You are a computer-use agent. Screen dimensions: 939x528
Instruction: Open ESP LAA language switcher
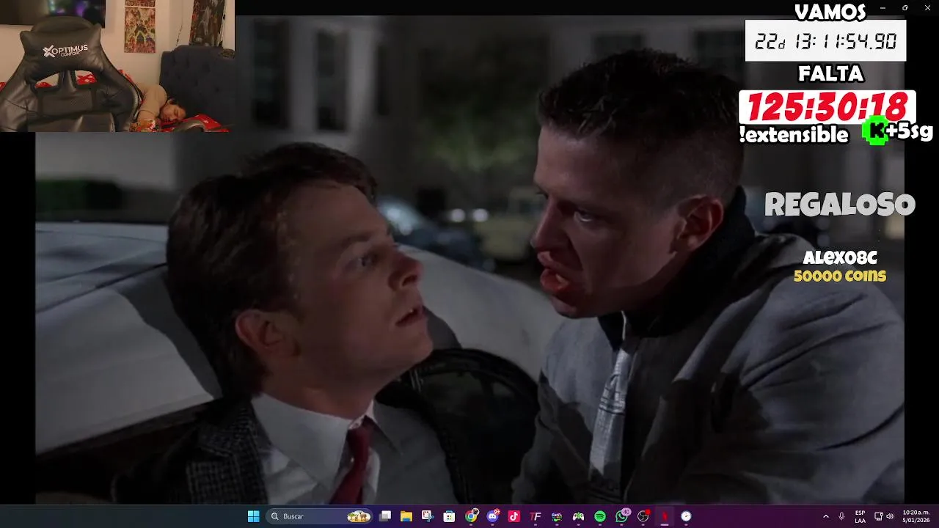click(x=860, y=516)
